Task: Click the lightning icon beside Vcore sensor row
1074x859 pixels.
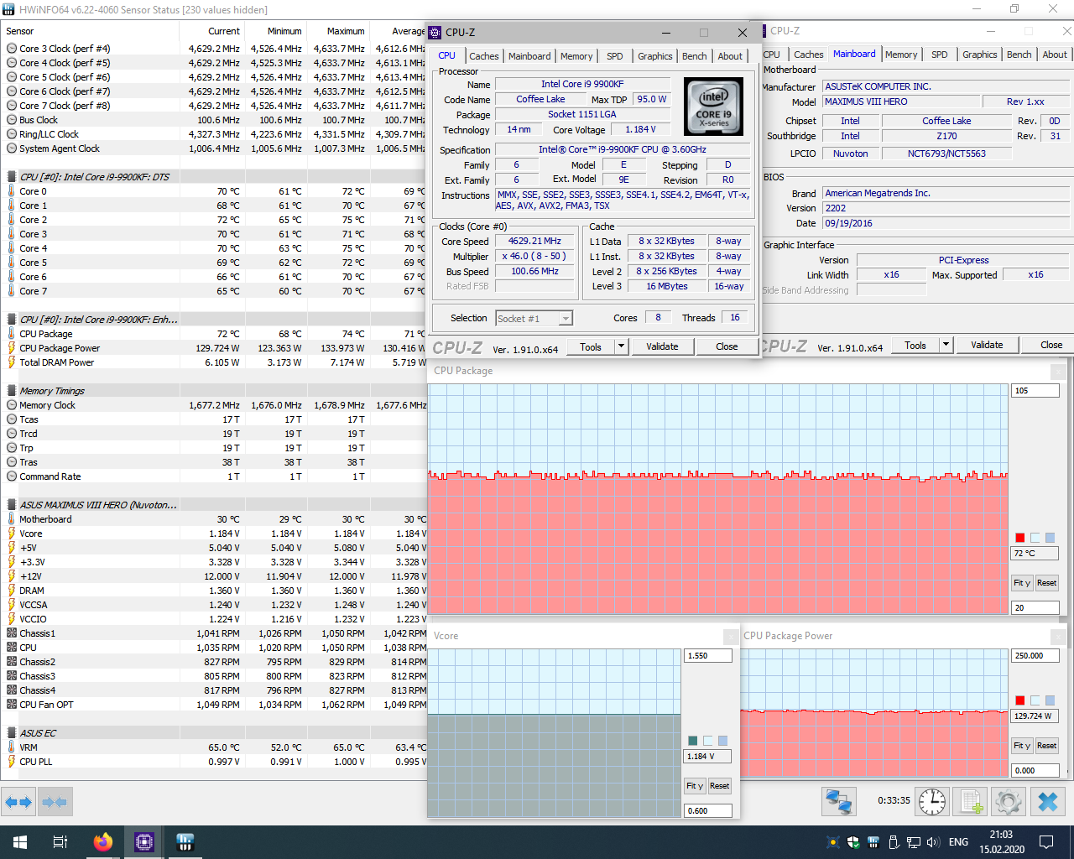Action: (12, 534)
